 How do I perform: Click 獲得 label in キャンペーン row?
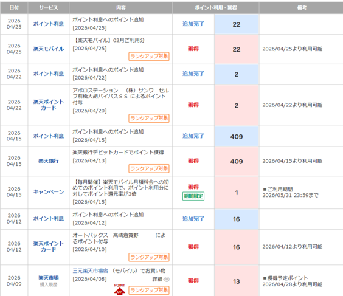point(193,187)
